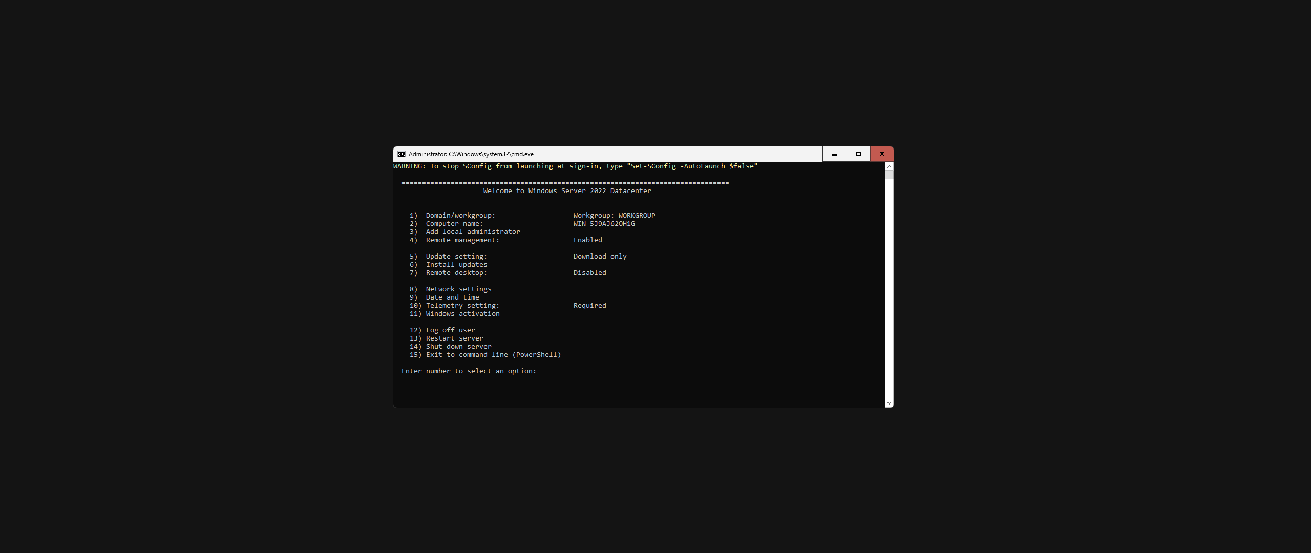Click the scrollbar up arrow in console
The height and width of the screenshot is (553, 1311).
click(x=889, y=166)
